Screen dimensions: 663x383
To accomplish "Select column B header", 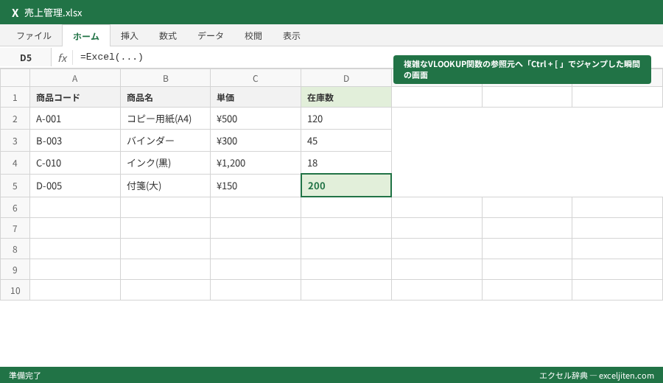I will 165,78.
